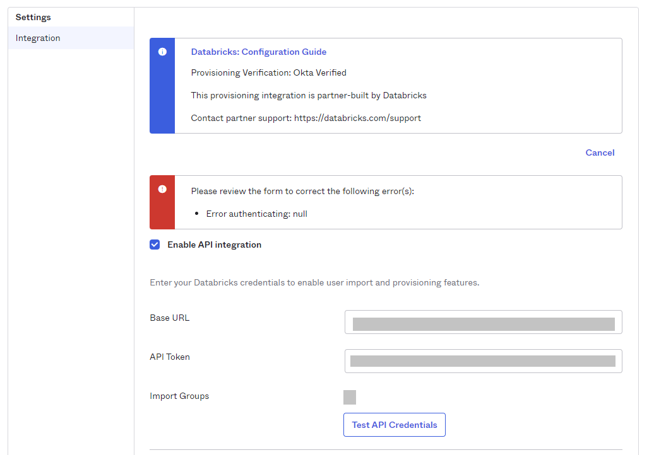Focus the API Token input field
The image size is (654, 455).
click(483, 361)
